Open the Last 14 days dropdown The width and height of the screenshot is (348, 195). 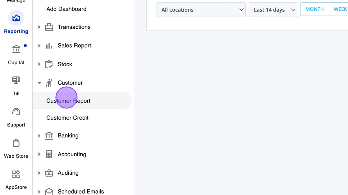tap(273, 10)
